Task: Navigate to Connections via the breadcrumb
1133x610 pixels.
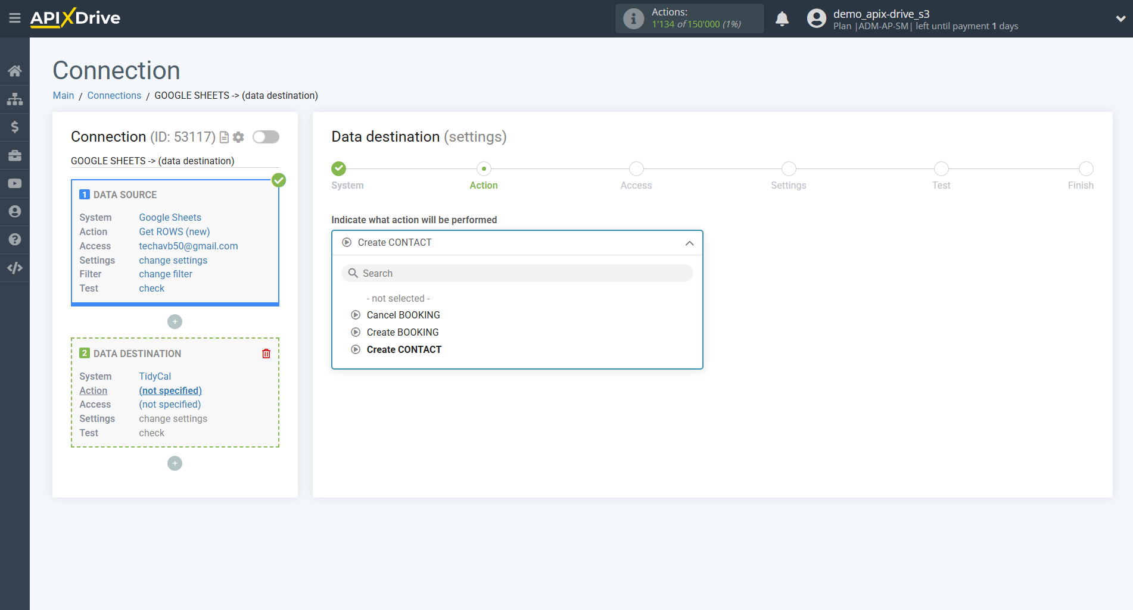Action: click(114, 95)
